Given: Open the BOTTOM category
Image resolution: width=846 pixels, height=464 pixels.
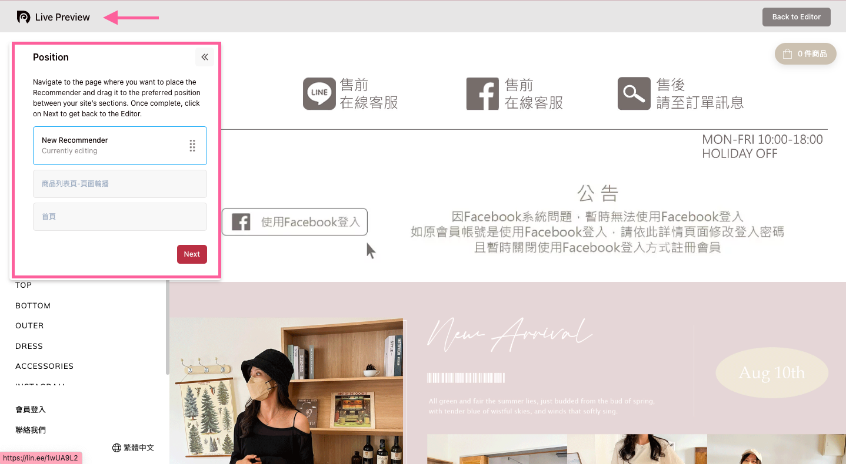Looking at the screenshot, I should click(33, 306).
